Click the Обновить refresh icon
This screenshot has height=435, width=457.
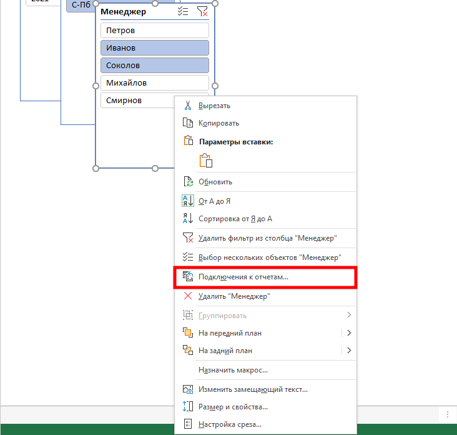[x=187, y=182]
